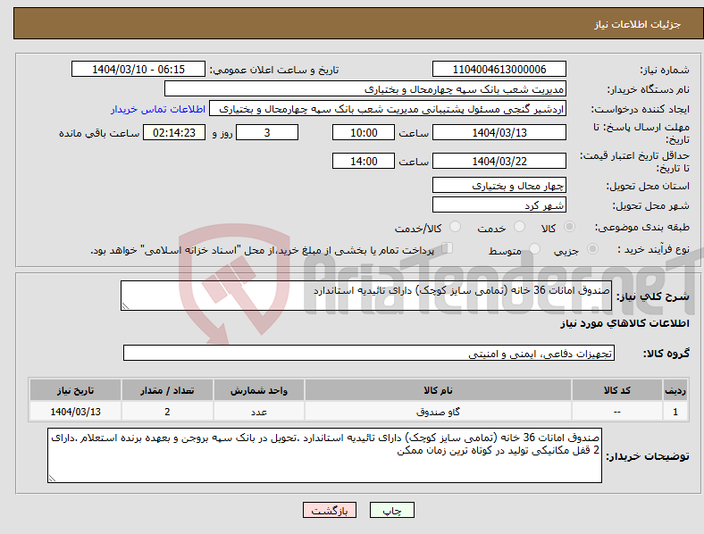Click the general description text area
Viewport: 704px width, 534px height.
366,296
